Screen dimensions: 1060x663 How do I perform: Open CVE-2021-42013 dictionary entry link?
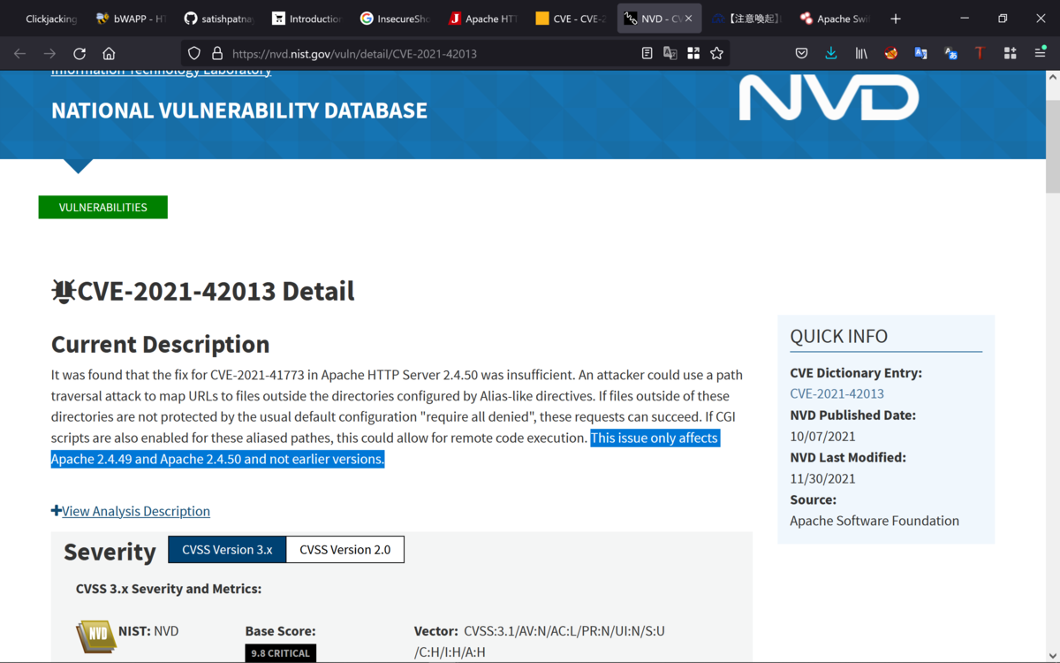pyautogui.click(x=837, y=393)
